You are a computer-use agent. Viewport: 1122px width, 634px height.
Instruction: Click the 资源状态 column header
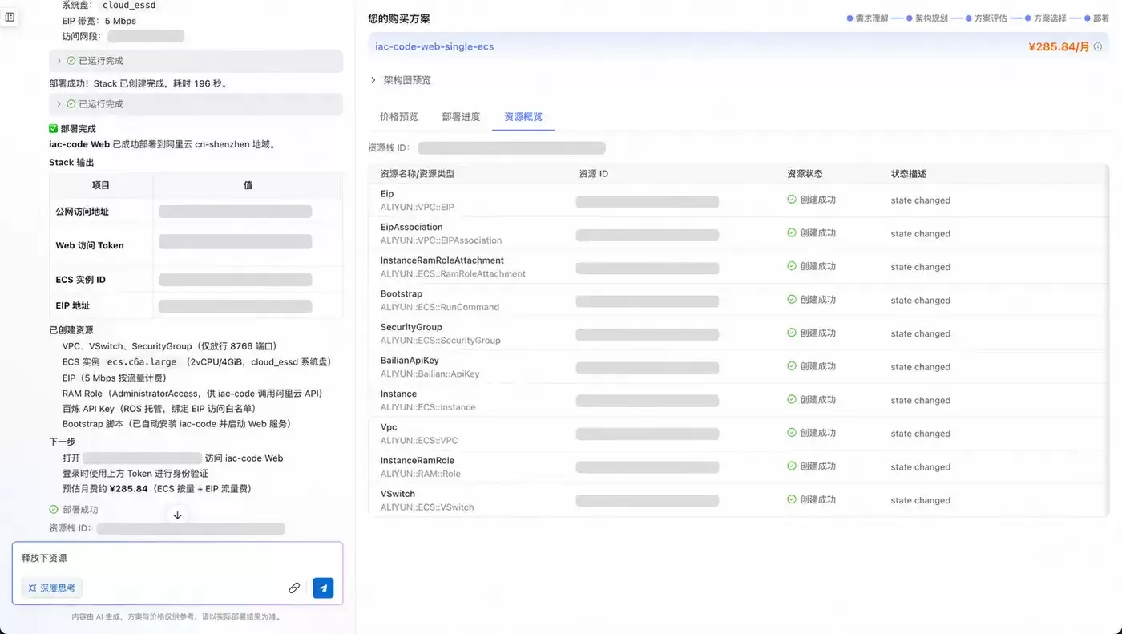coord(805,174)
